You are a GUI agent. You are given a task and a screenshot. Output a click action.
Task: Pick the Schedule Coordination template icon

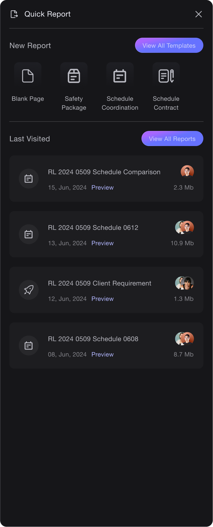pos(120,76)
